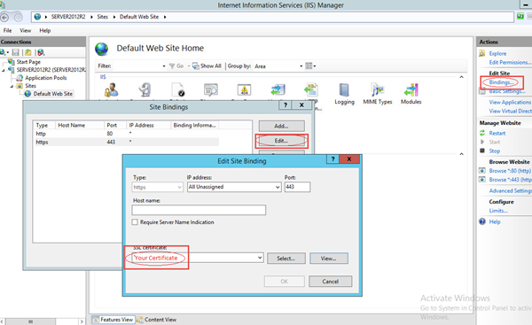Image resolution: width=532 pixels, height=325 pixels.
Task: Open the Default Document feature icon
Action: 178,89
